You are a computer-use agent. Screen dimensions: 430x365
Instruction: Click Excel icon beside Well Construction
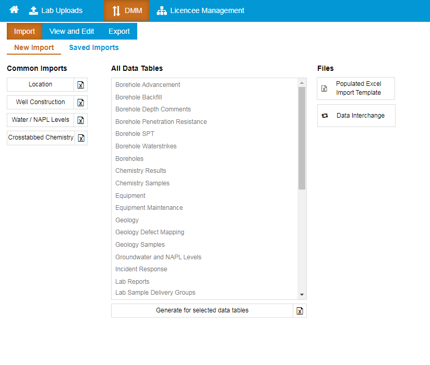tap(81, 103)
